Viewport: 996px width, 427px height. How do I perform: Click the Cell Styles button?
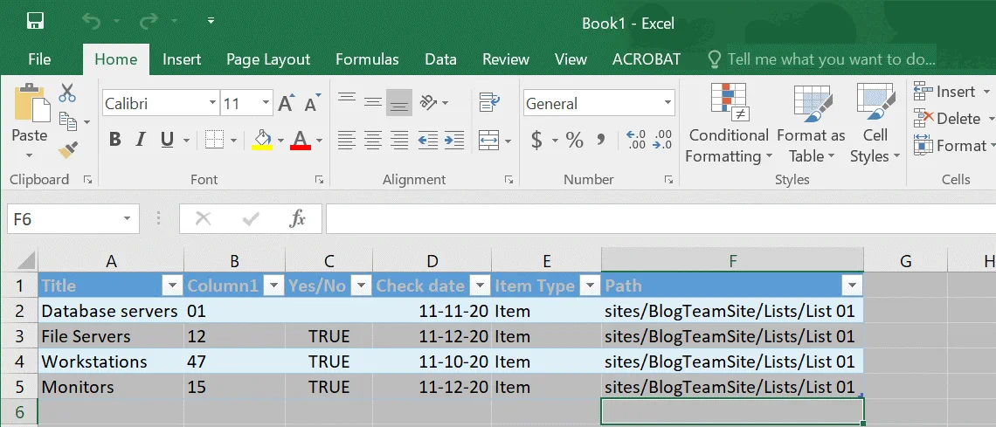pos(875,124)
